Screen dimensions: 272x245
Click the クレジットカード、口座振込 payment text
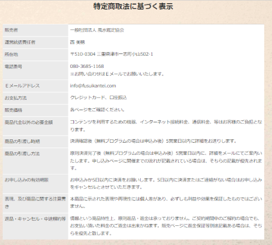(x=98, y=98)
